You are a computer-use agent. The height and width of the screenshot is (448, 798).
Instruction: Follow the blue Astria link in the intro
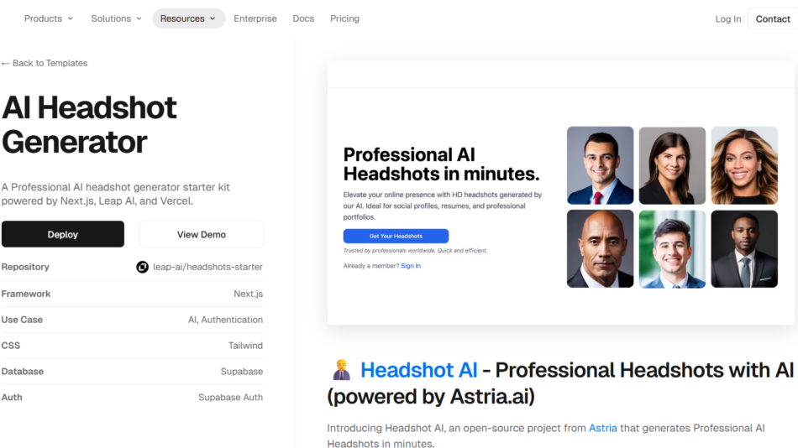coord(602,428)
